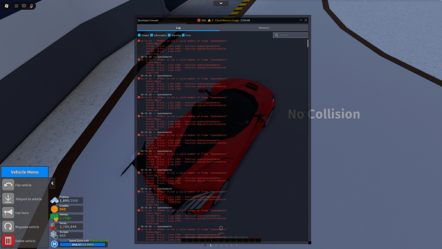
Task: Click the Vehicle Menu header button
Action: (25, 172)
